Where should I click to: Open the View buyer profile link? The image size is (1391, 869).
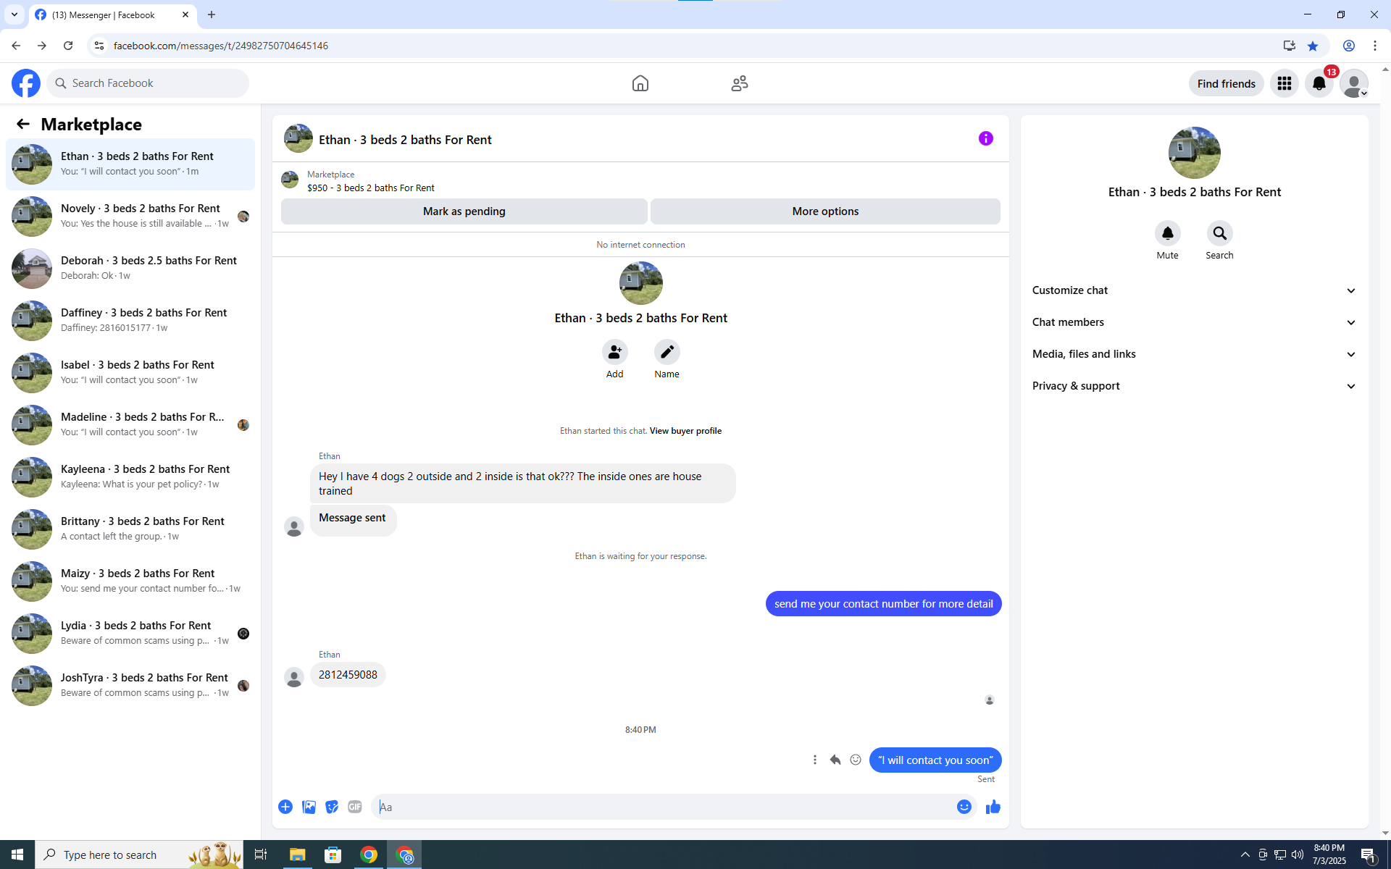[685, 431]
